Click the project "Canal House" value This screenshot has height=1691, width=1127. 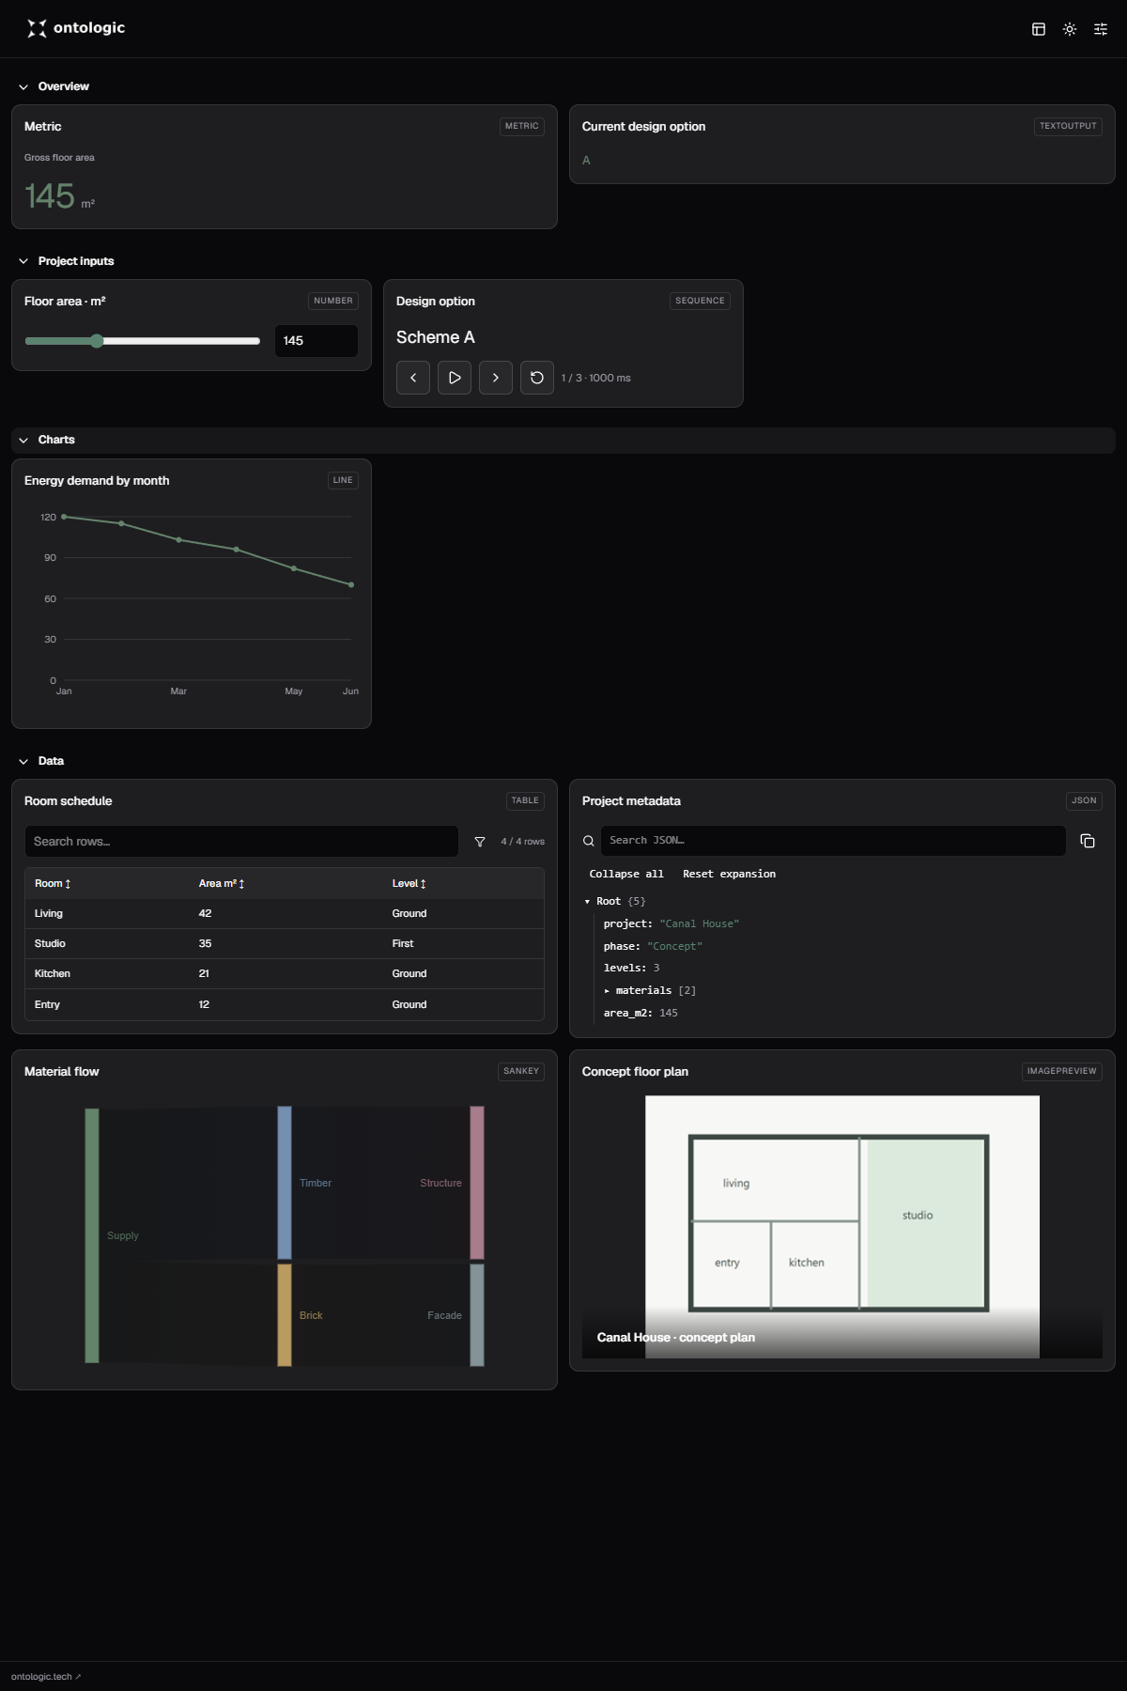coord(700,924)
